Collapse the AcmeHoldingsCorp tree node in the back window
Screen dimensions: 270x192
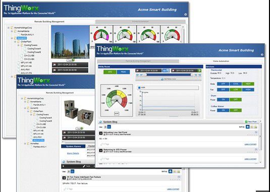(9, 28)
